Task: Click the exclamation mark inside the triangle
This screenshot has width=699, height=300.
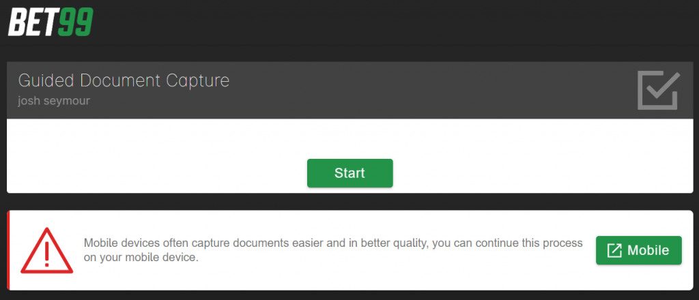Action: click(x=47, y=254)
